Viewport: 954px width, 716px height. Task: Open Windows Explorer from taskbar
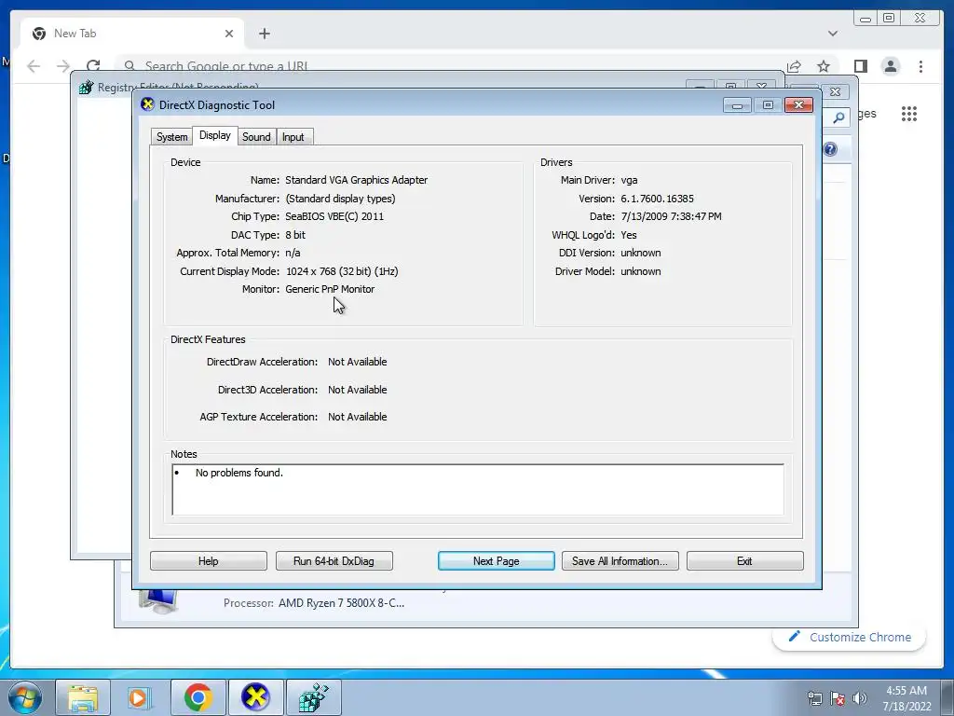83,697
